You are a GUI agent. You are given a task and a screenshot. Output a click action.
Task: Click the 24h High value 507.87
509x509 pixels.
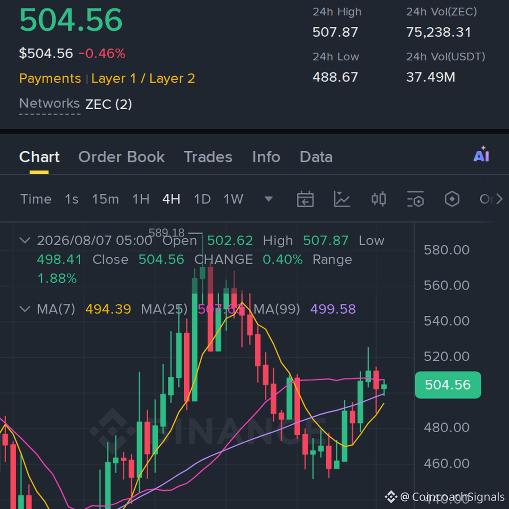pyautogui.click(x=336, y=32)
